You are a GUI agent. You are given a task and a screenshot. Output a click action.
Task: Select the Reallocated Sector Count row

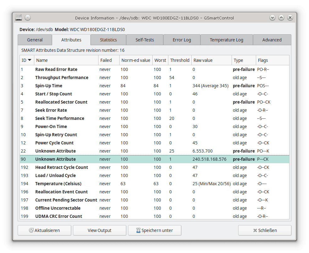point(154,102)
